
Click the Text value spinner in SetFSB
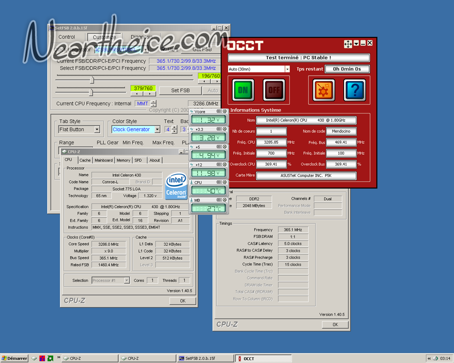point(174,129)
